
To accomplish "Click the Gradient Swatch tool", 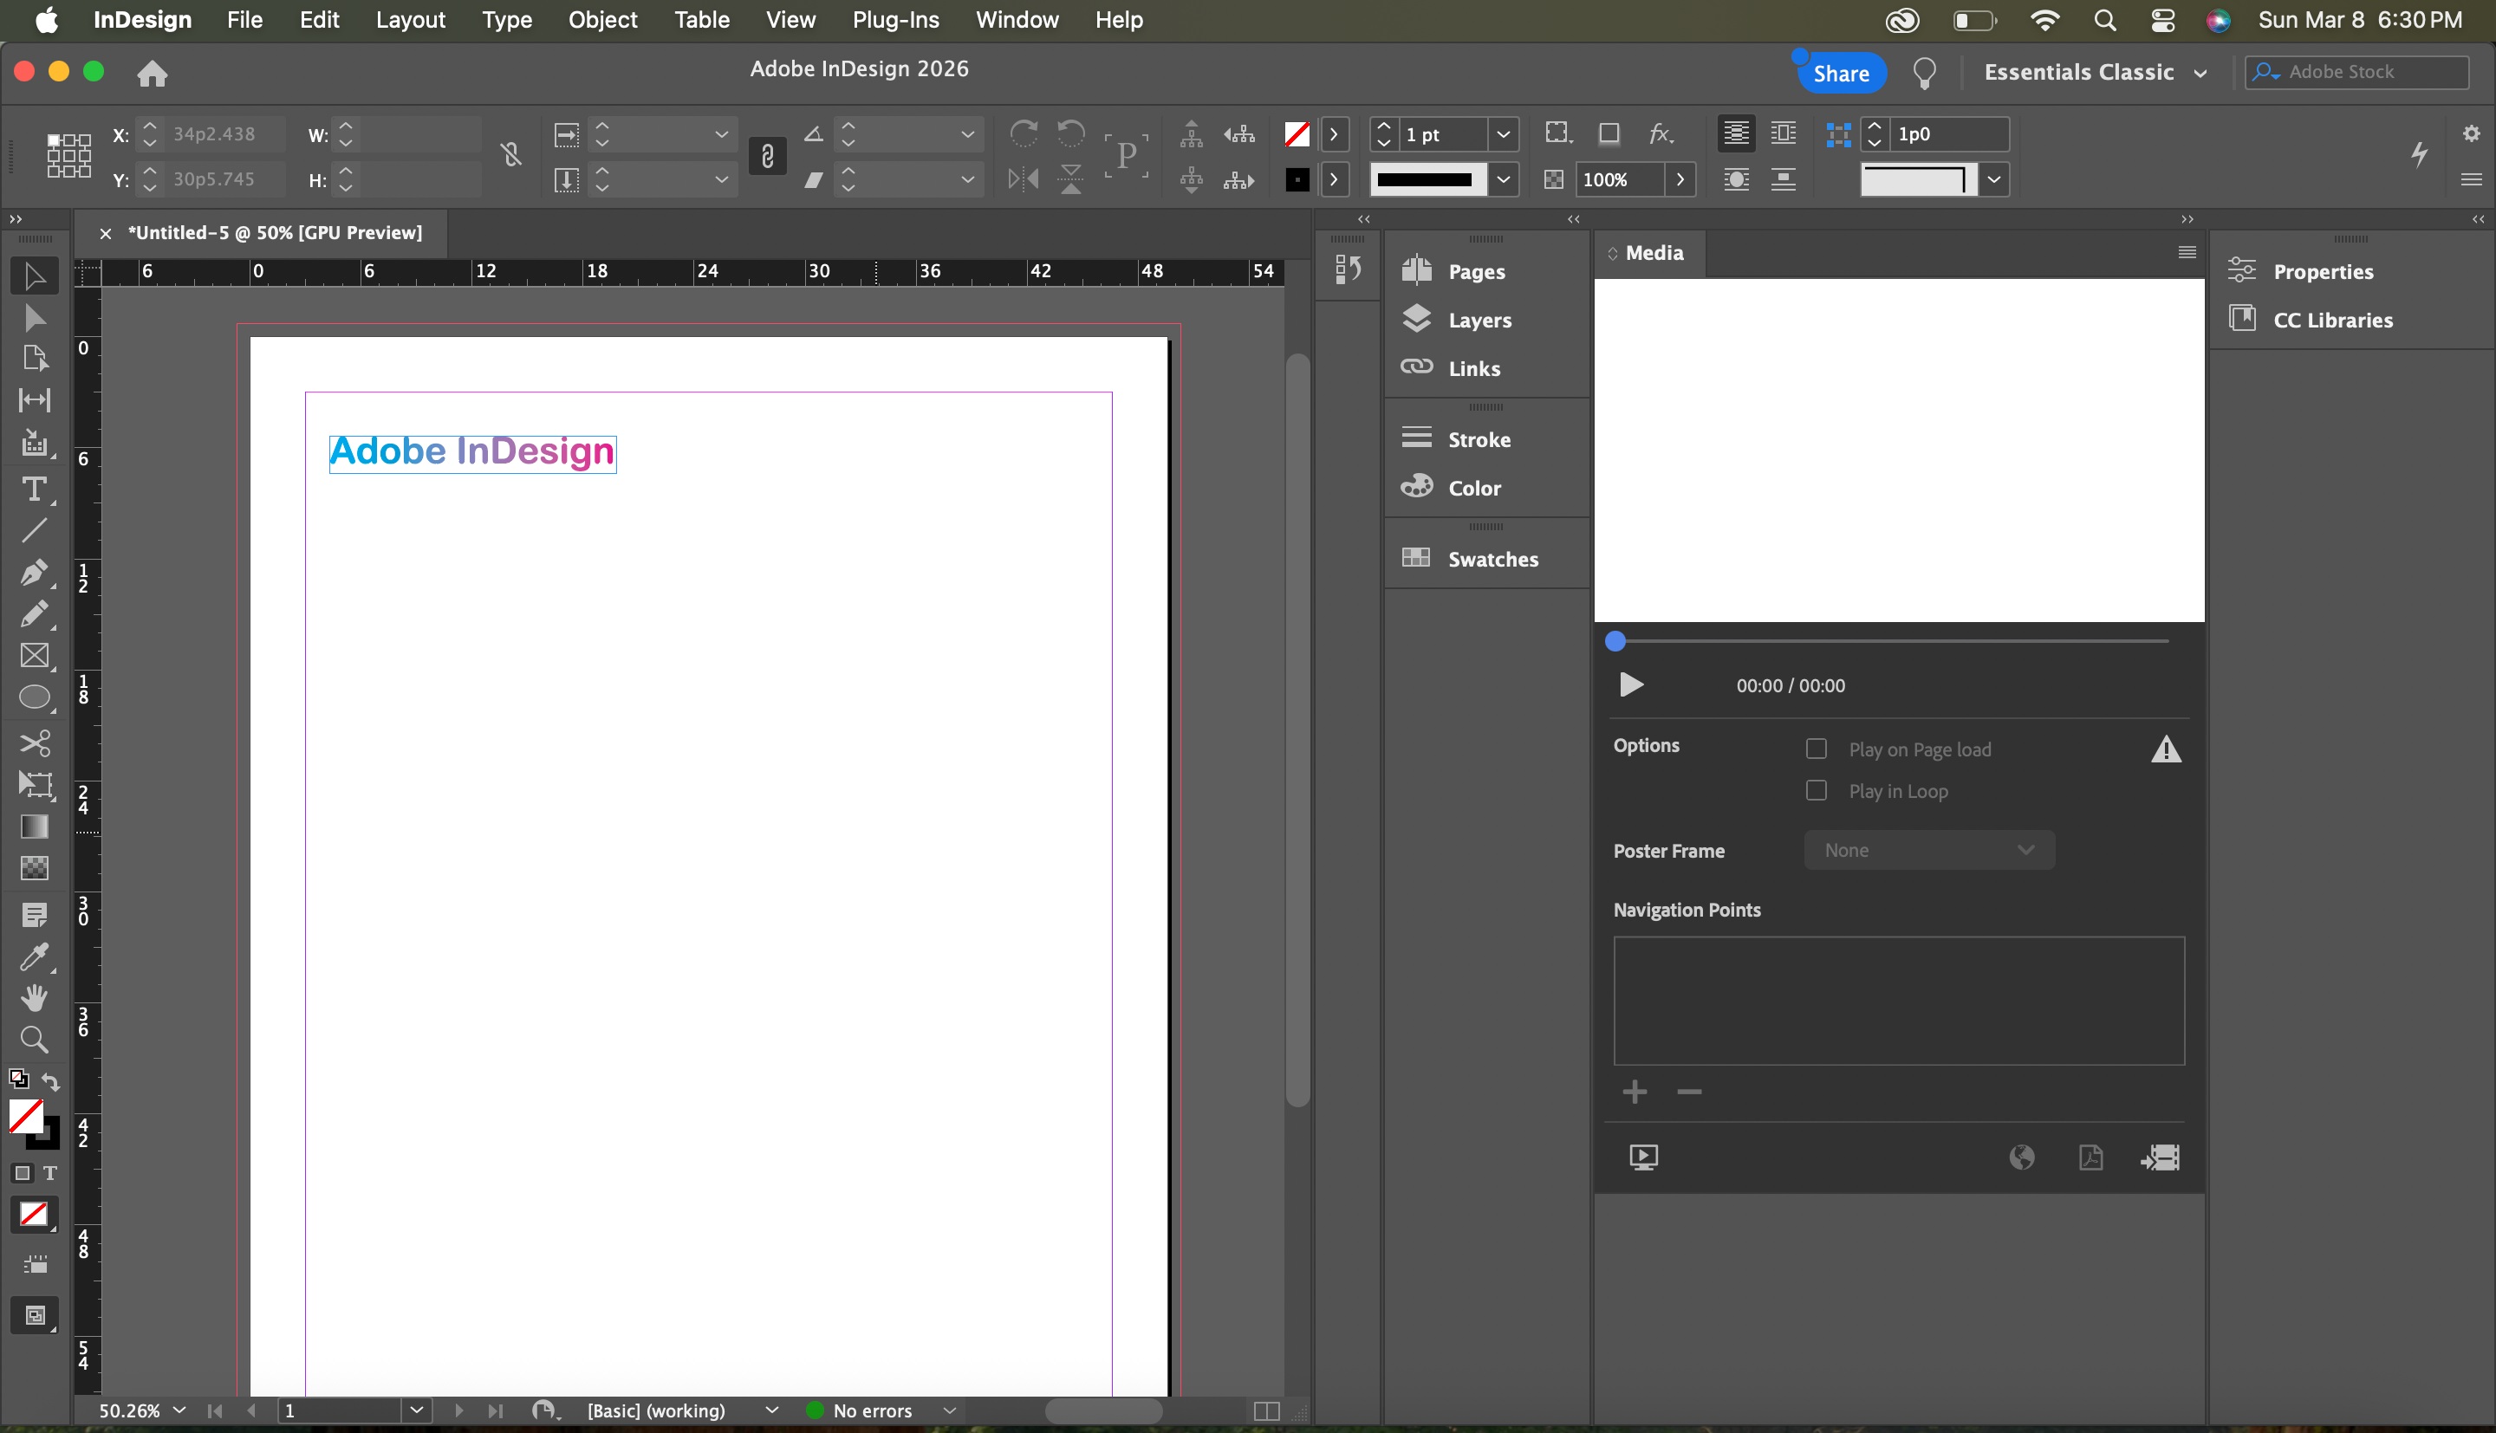I will coord(34,826).
